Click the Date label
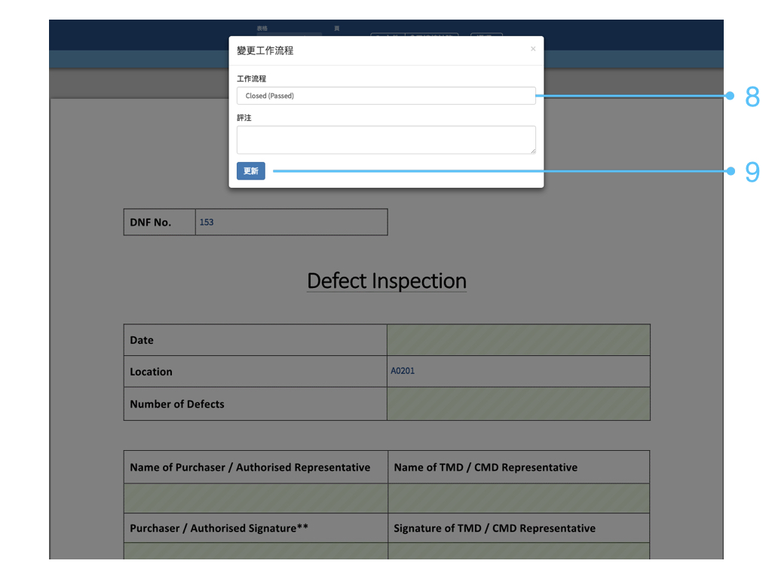Viewport: 772px width, 579px height. 142,340
